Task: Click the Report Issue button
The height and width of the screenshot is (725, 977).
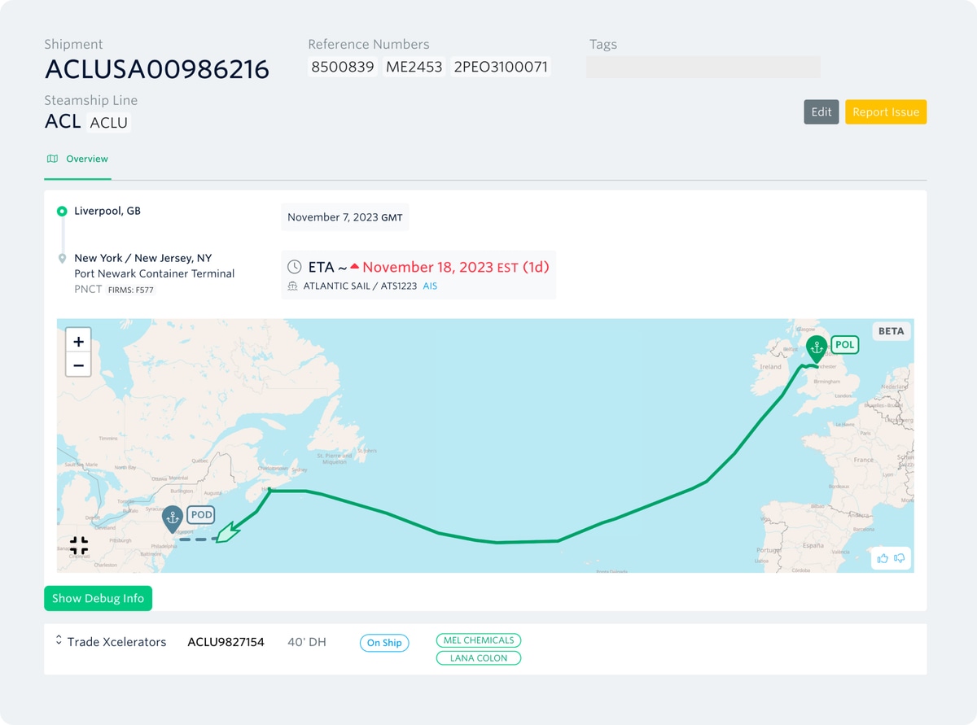Action: tap(886, 111)
